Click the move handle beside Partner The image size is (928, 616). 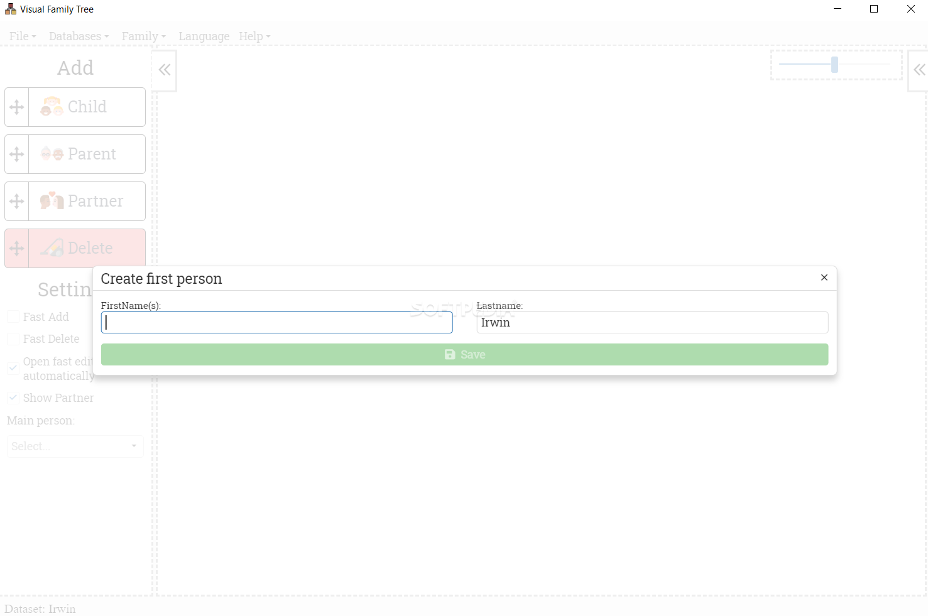tap(17, 202)
